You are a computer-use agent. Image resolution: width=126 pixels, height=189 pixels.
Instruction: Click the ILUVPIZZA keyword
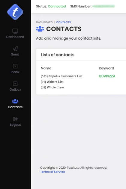pos(107,76)
